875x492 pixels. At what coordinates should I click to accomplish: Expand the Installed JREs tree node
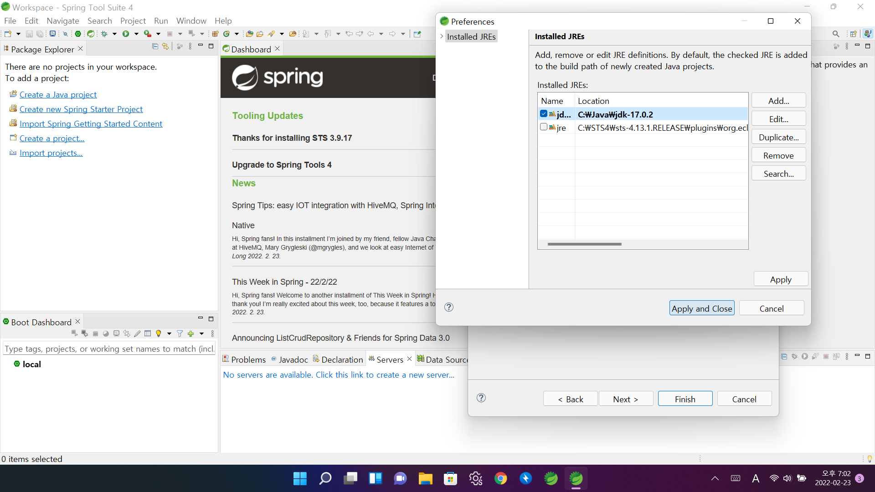(442, 36)
